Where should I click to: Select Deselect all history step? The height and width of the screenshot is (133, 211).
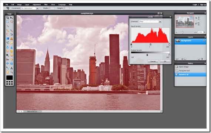190,75
